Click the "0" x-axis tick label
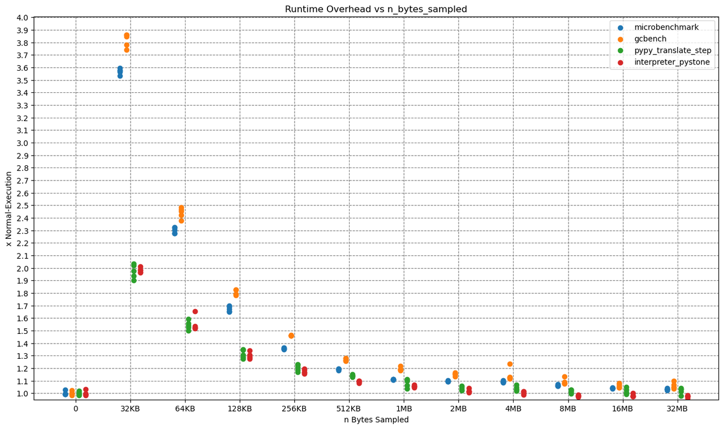Viewport: 724px width, 429px height. [76, 409]
